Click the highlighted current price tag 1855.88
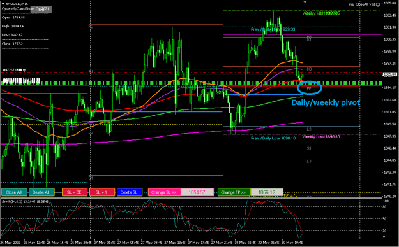 coord(389,74)
